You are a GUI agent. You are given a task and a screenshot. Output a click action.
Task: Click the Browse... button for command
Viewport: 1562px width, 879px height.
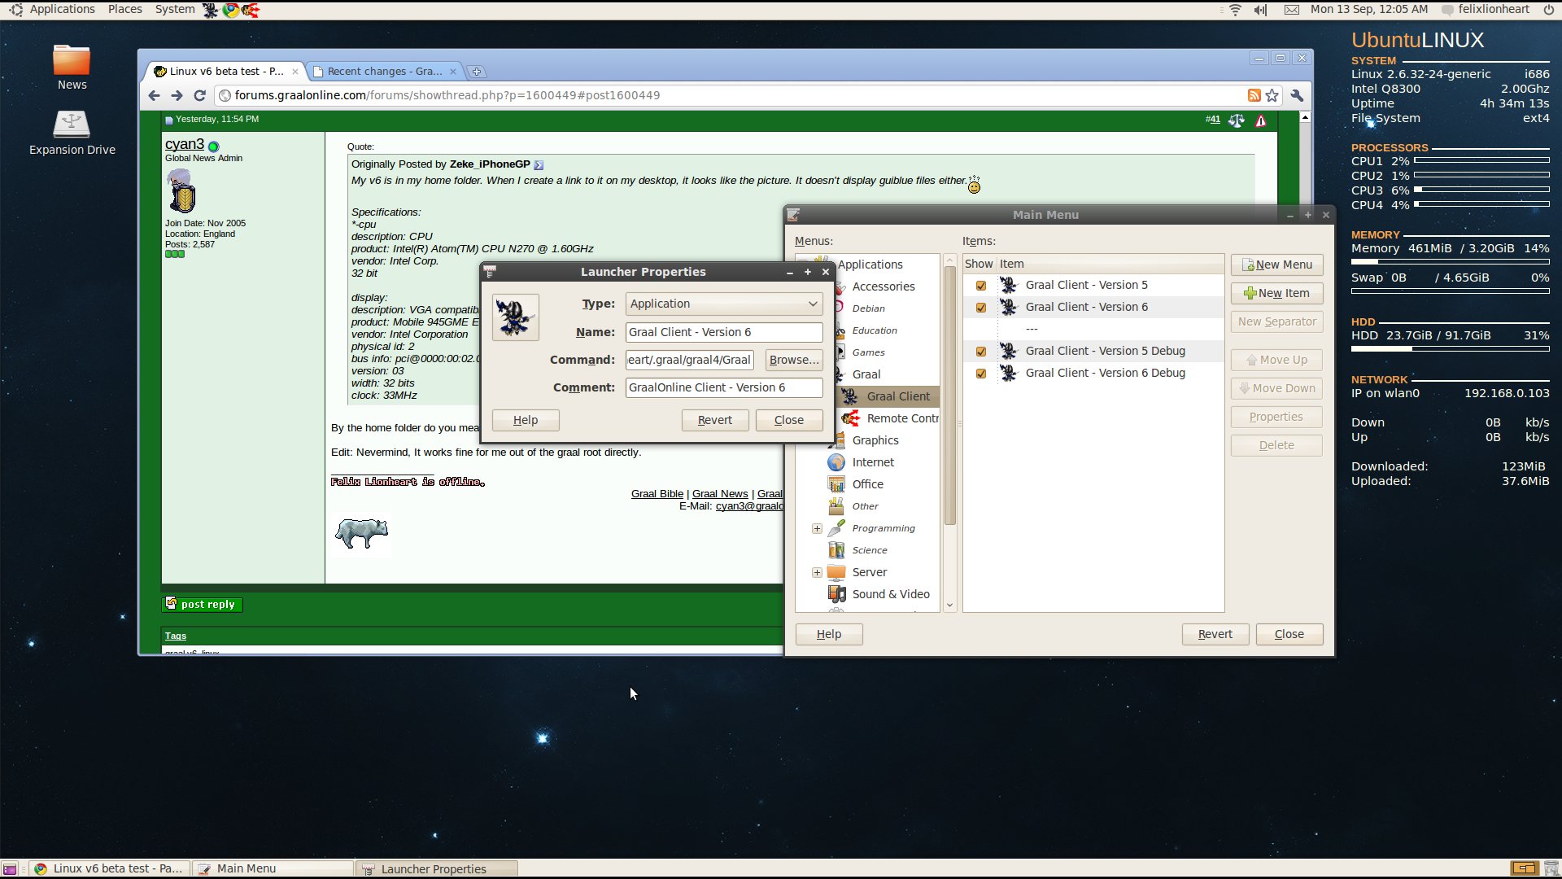(793, 360)
